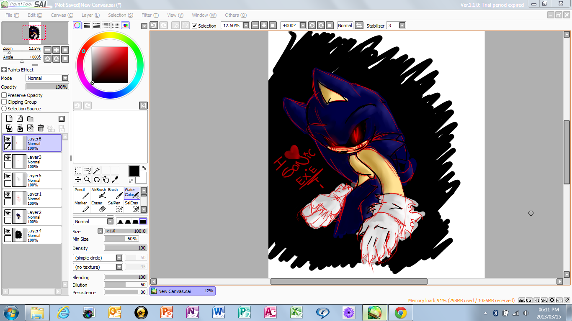Hide Layer2 with its eye icon
The width and height of the screenshot is (572, 321).
pos(8,213)
